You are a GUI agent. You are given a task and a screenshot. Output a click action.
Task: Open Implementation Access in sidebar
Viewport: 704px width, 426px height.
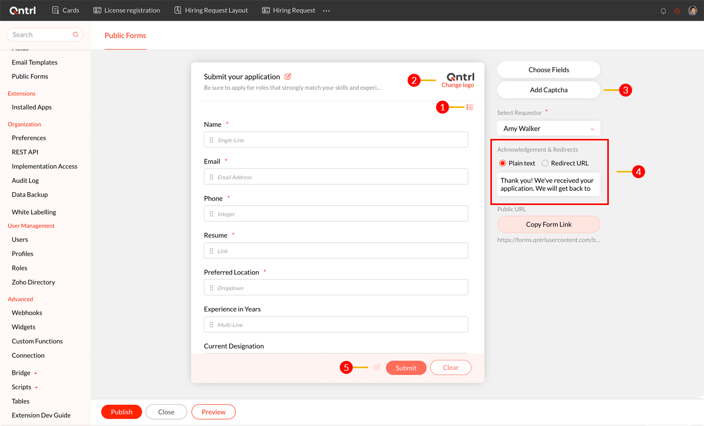coord(44,166)
